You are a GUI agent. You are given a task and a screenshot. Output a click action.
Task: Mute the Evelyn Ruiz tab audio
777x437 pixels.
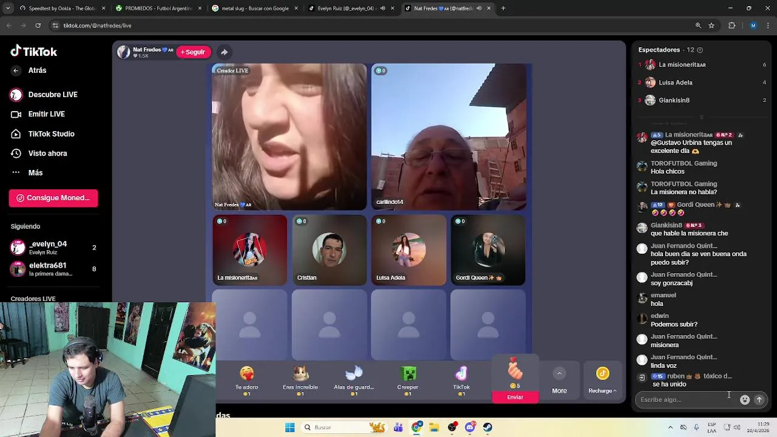tap(383, 8)
